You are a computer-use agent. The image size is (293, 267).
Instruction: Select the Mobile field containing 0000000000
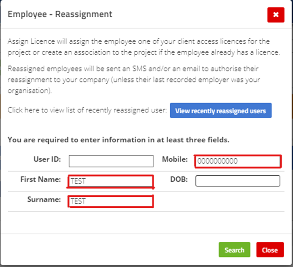pos(238,161)
